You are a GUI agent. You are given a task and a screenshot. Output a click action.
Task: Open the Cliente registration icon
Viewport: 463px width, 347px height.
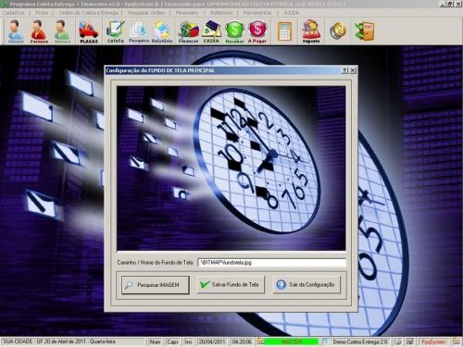point(16,31)
